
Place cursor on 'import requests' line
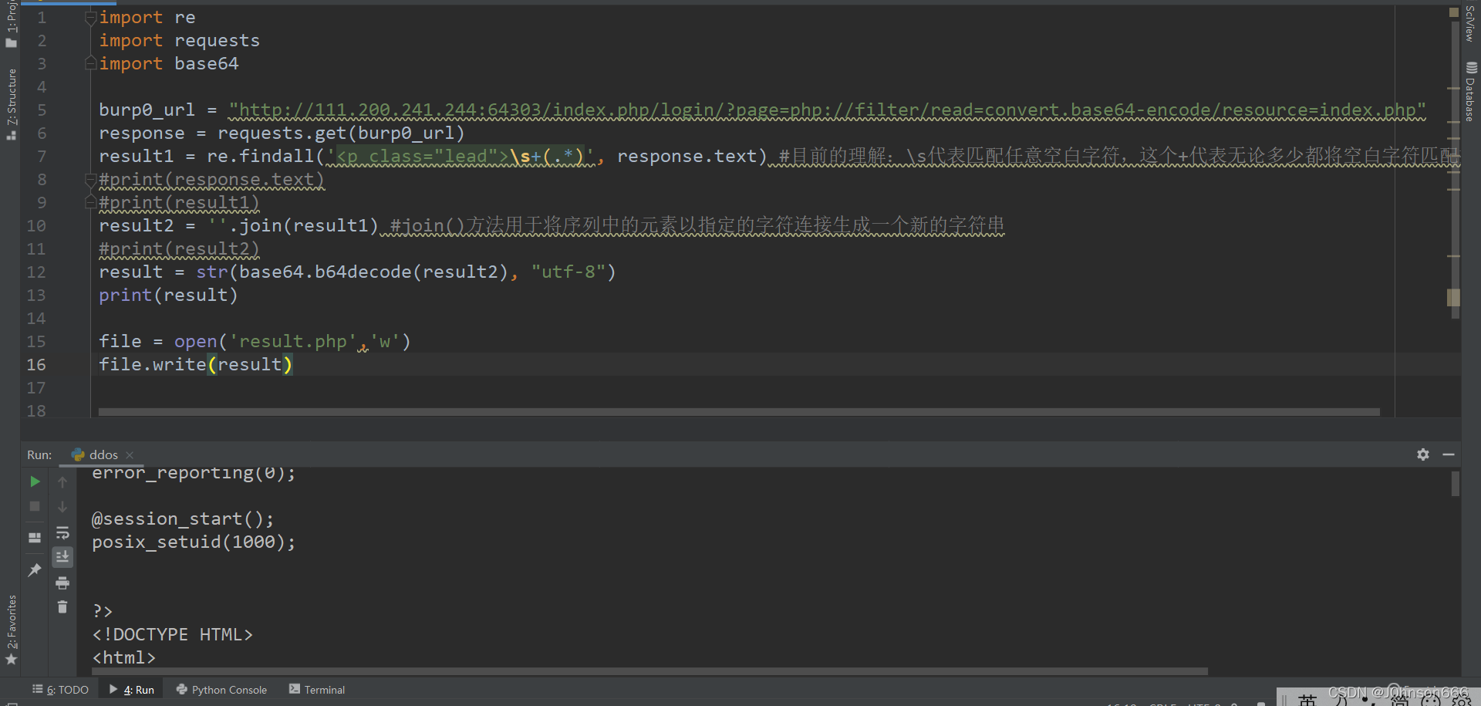point(179,41)
